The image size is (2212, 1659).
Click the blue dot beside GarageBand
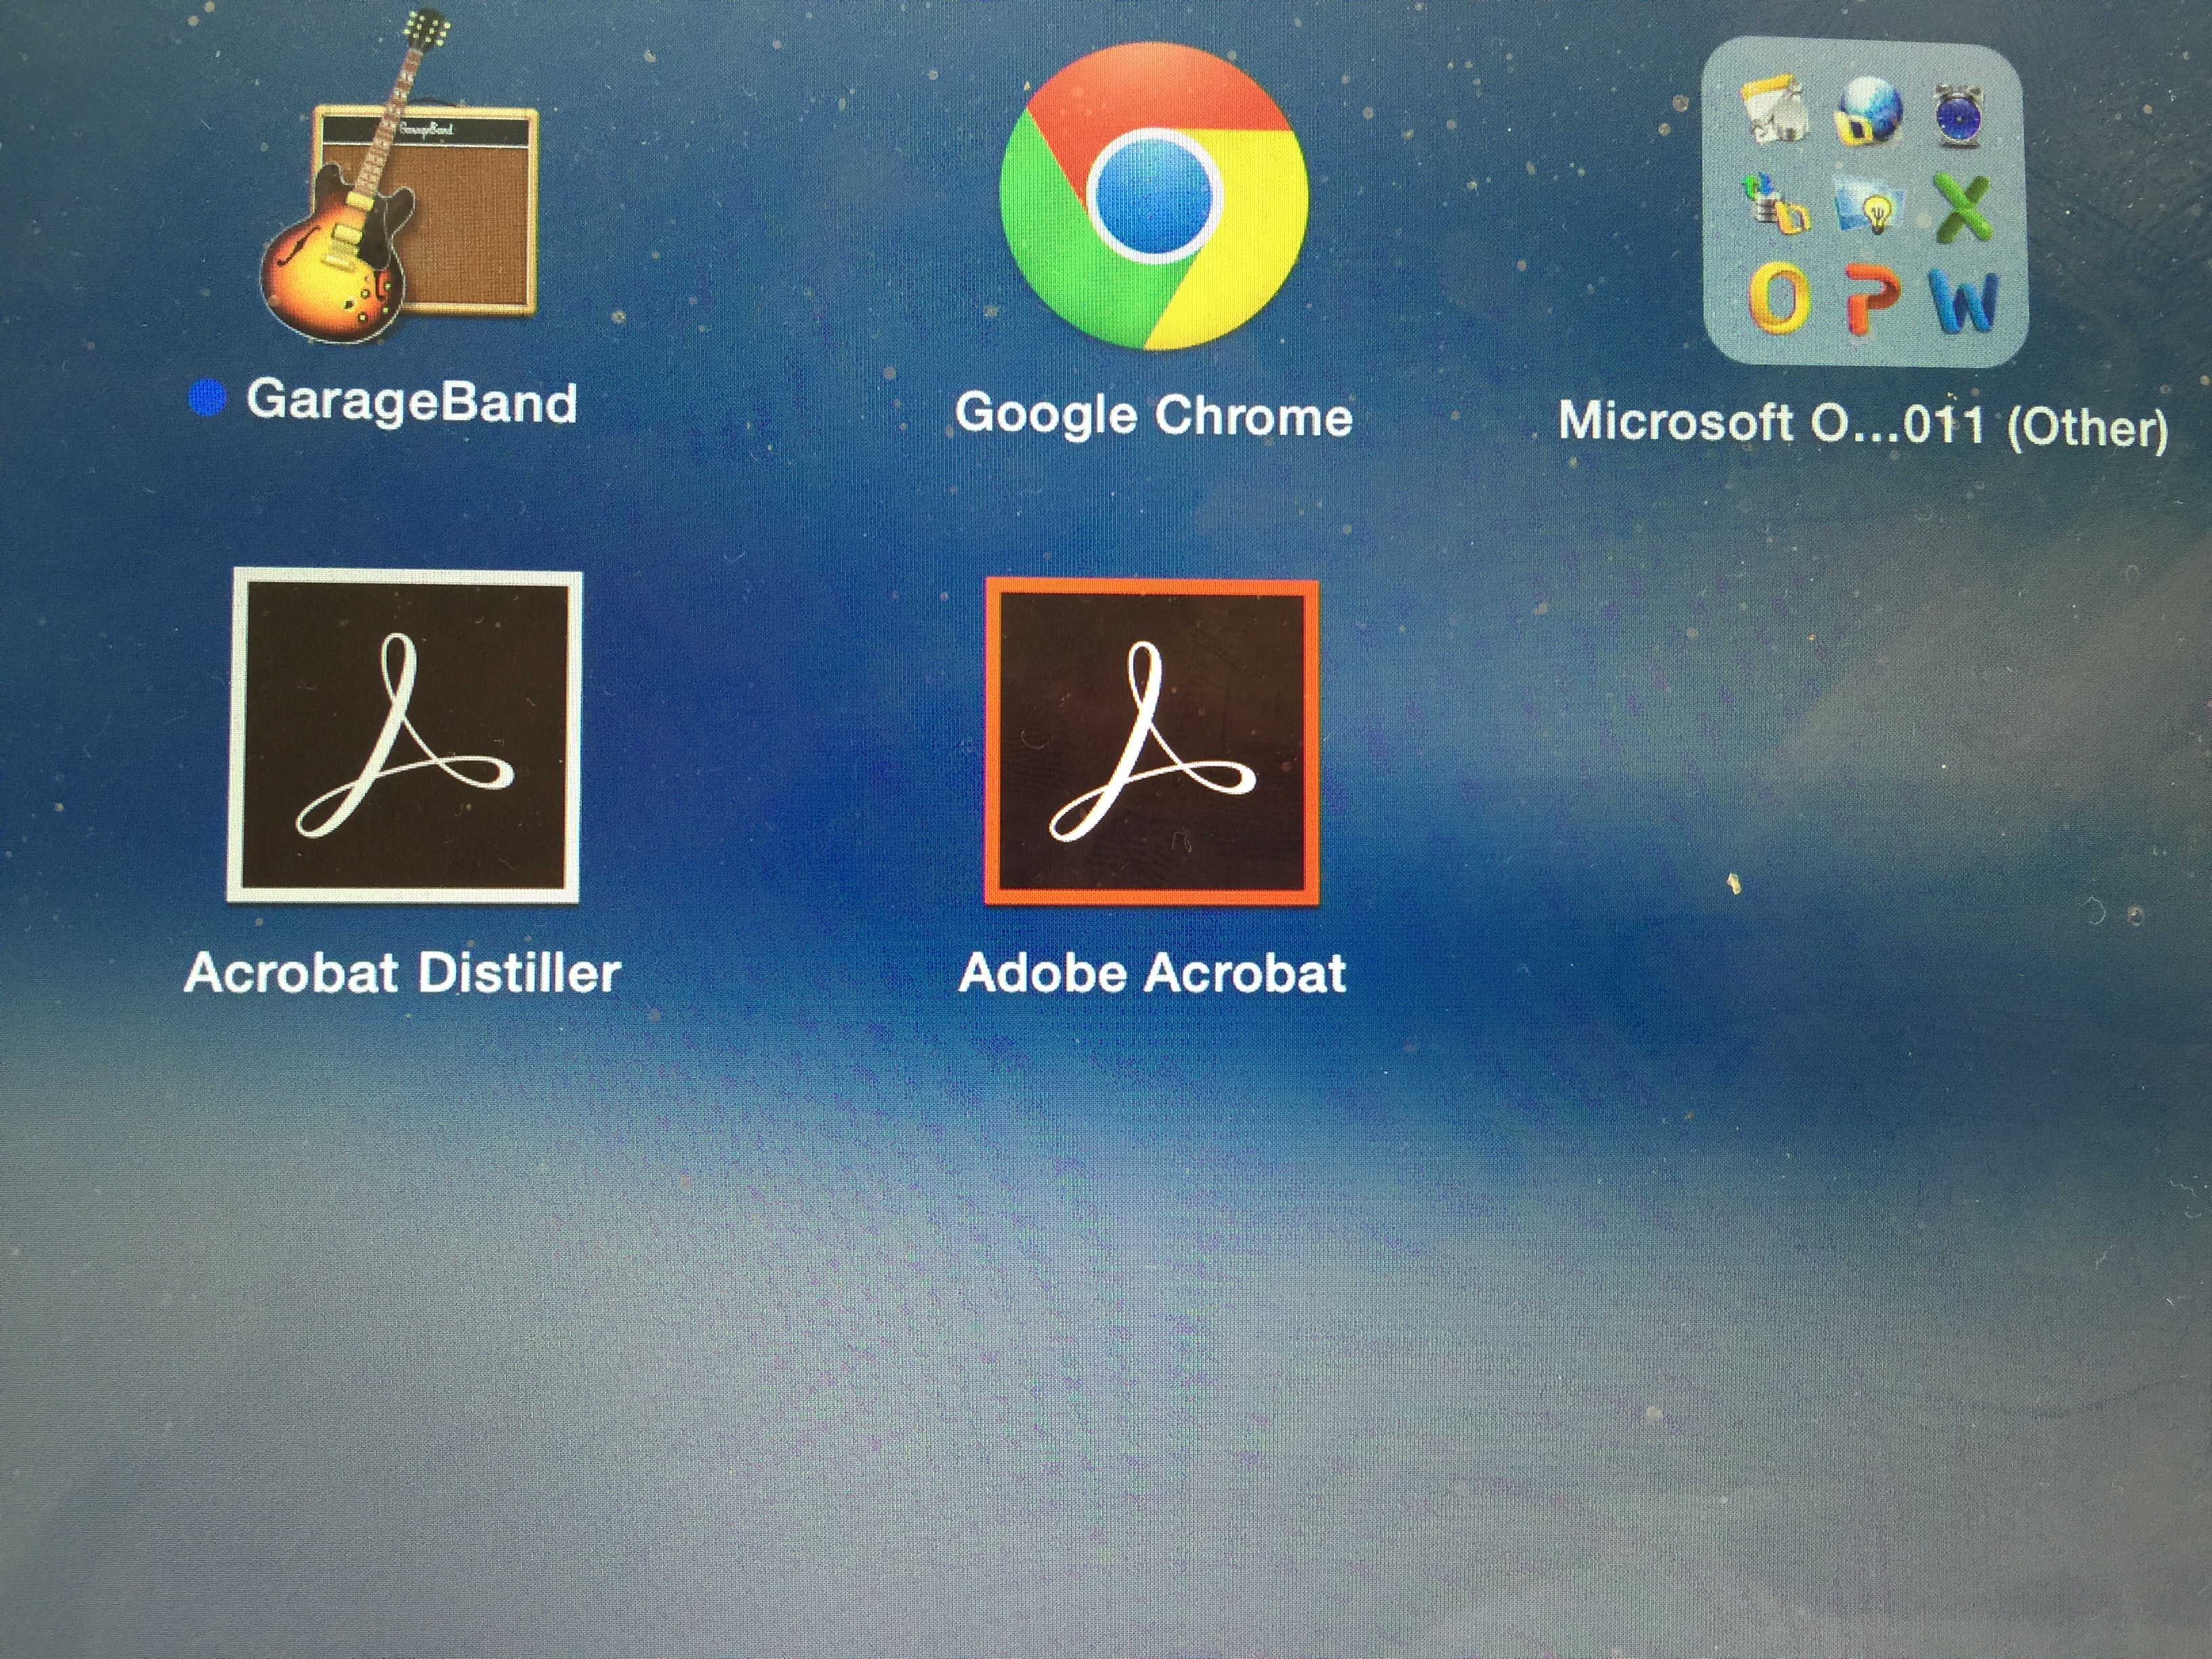tap(207, 398)
